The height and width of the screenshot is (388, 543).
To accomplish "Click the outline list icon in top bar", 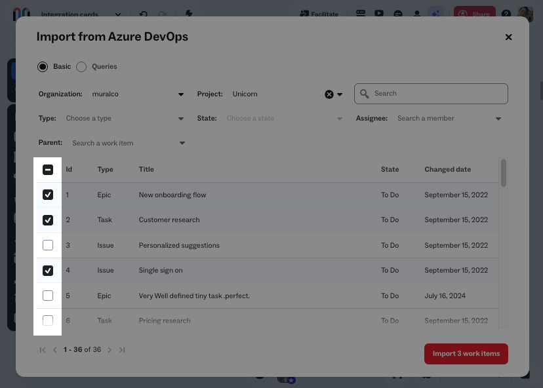I will pyautogui.click(x=361, y=14).
